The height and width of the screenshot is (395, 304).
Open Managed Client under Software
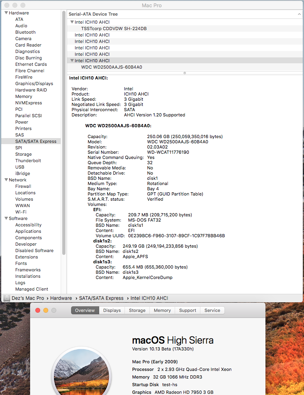[x=31, y=289]
